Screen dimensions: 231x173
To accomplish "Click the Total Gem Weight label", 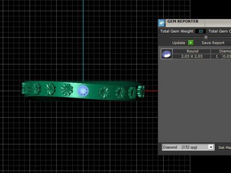I will coord(177,31).
